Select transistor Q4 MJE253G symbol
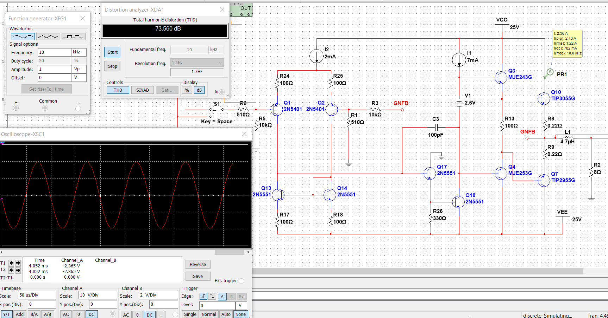 pyautogui.click(x=501, y=173)
